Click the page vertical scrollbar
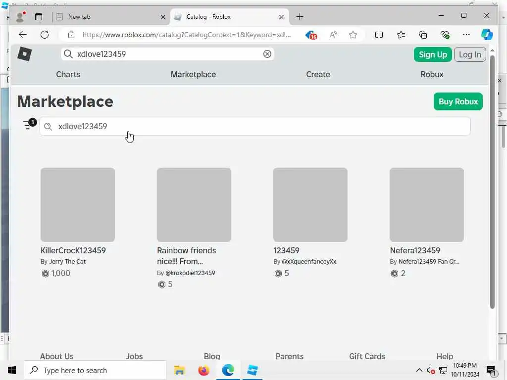 [x=492, y=182]
